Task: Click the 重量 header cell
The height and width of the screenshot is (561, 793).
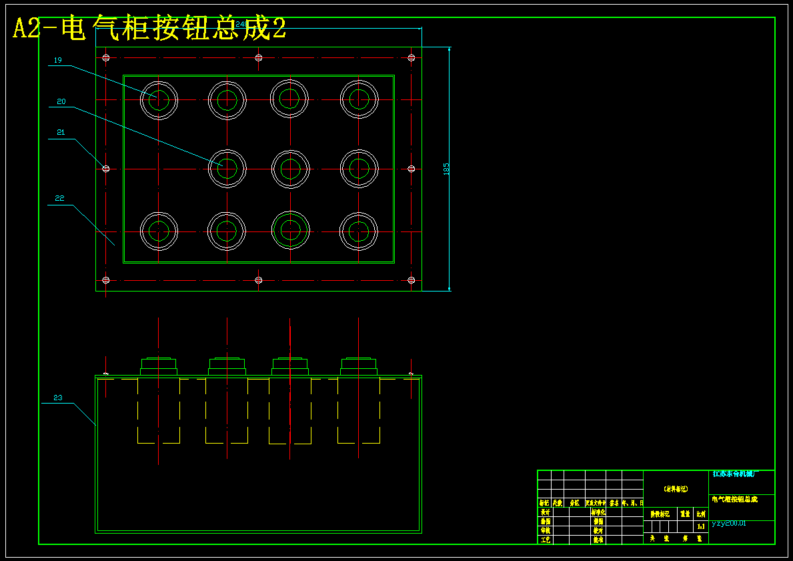Action: (x=685, y=514)
